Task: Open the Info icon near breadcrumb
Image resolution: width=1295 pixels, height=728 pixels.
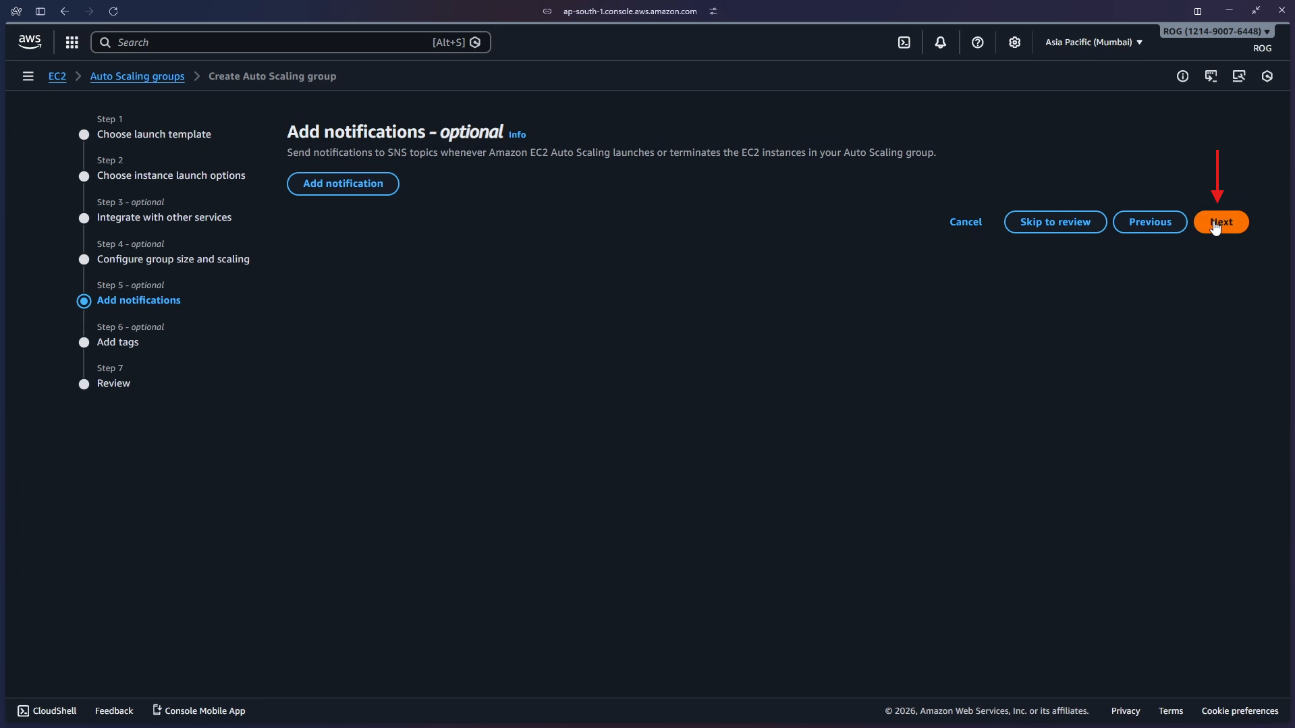Action: pos(1183,76)
